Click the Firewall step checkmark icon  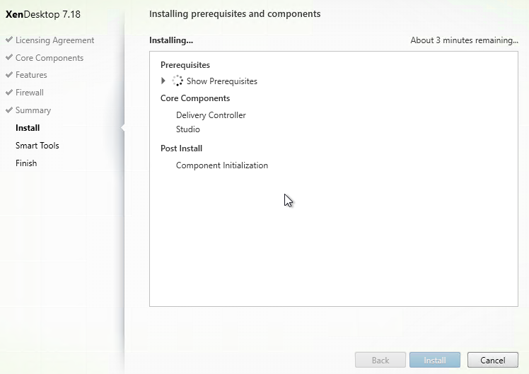(x=9, y=92)
